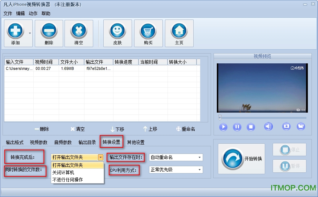Click the 清空 toolbar icon with X
This screenshot has height=197, width=318.
(79, 33)
